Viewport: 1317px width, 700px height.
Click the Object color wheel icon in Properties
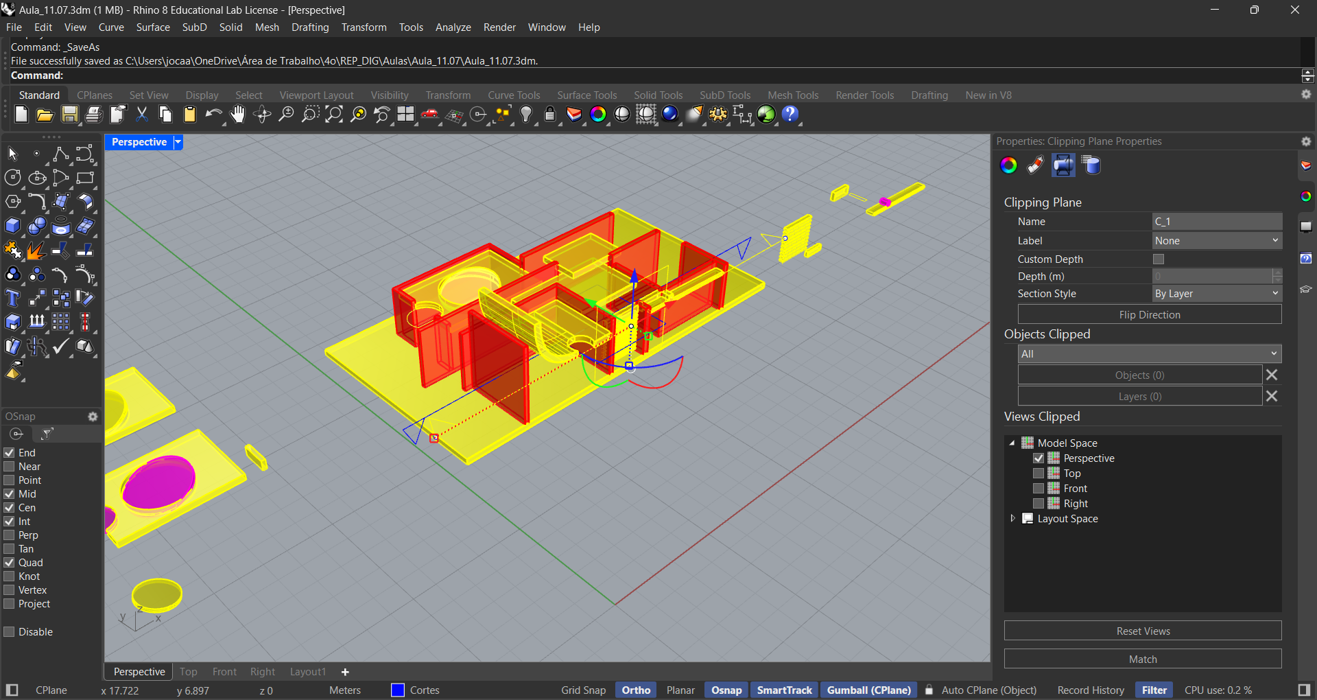1008,165
